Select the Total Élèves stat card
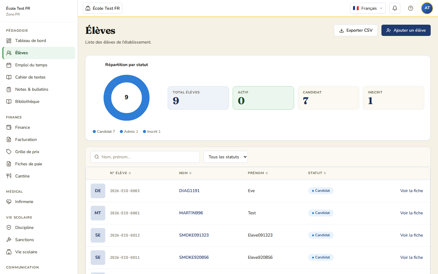The image size is (438, 274). click(198, 98)
